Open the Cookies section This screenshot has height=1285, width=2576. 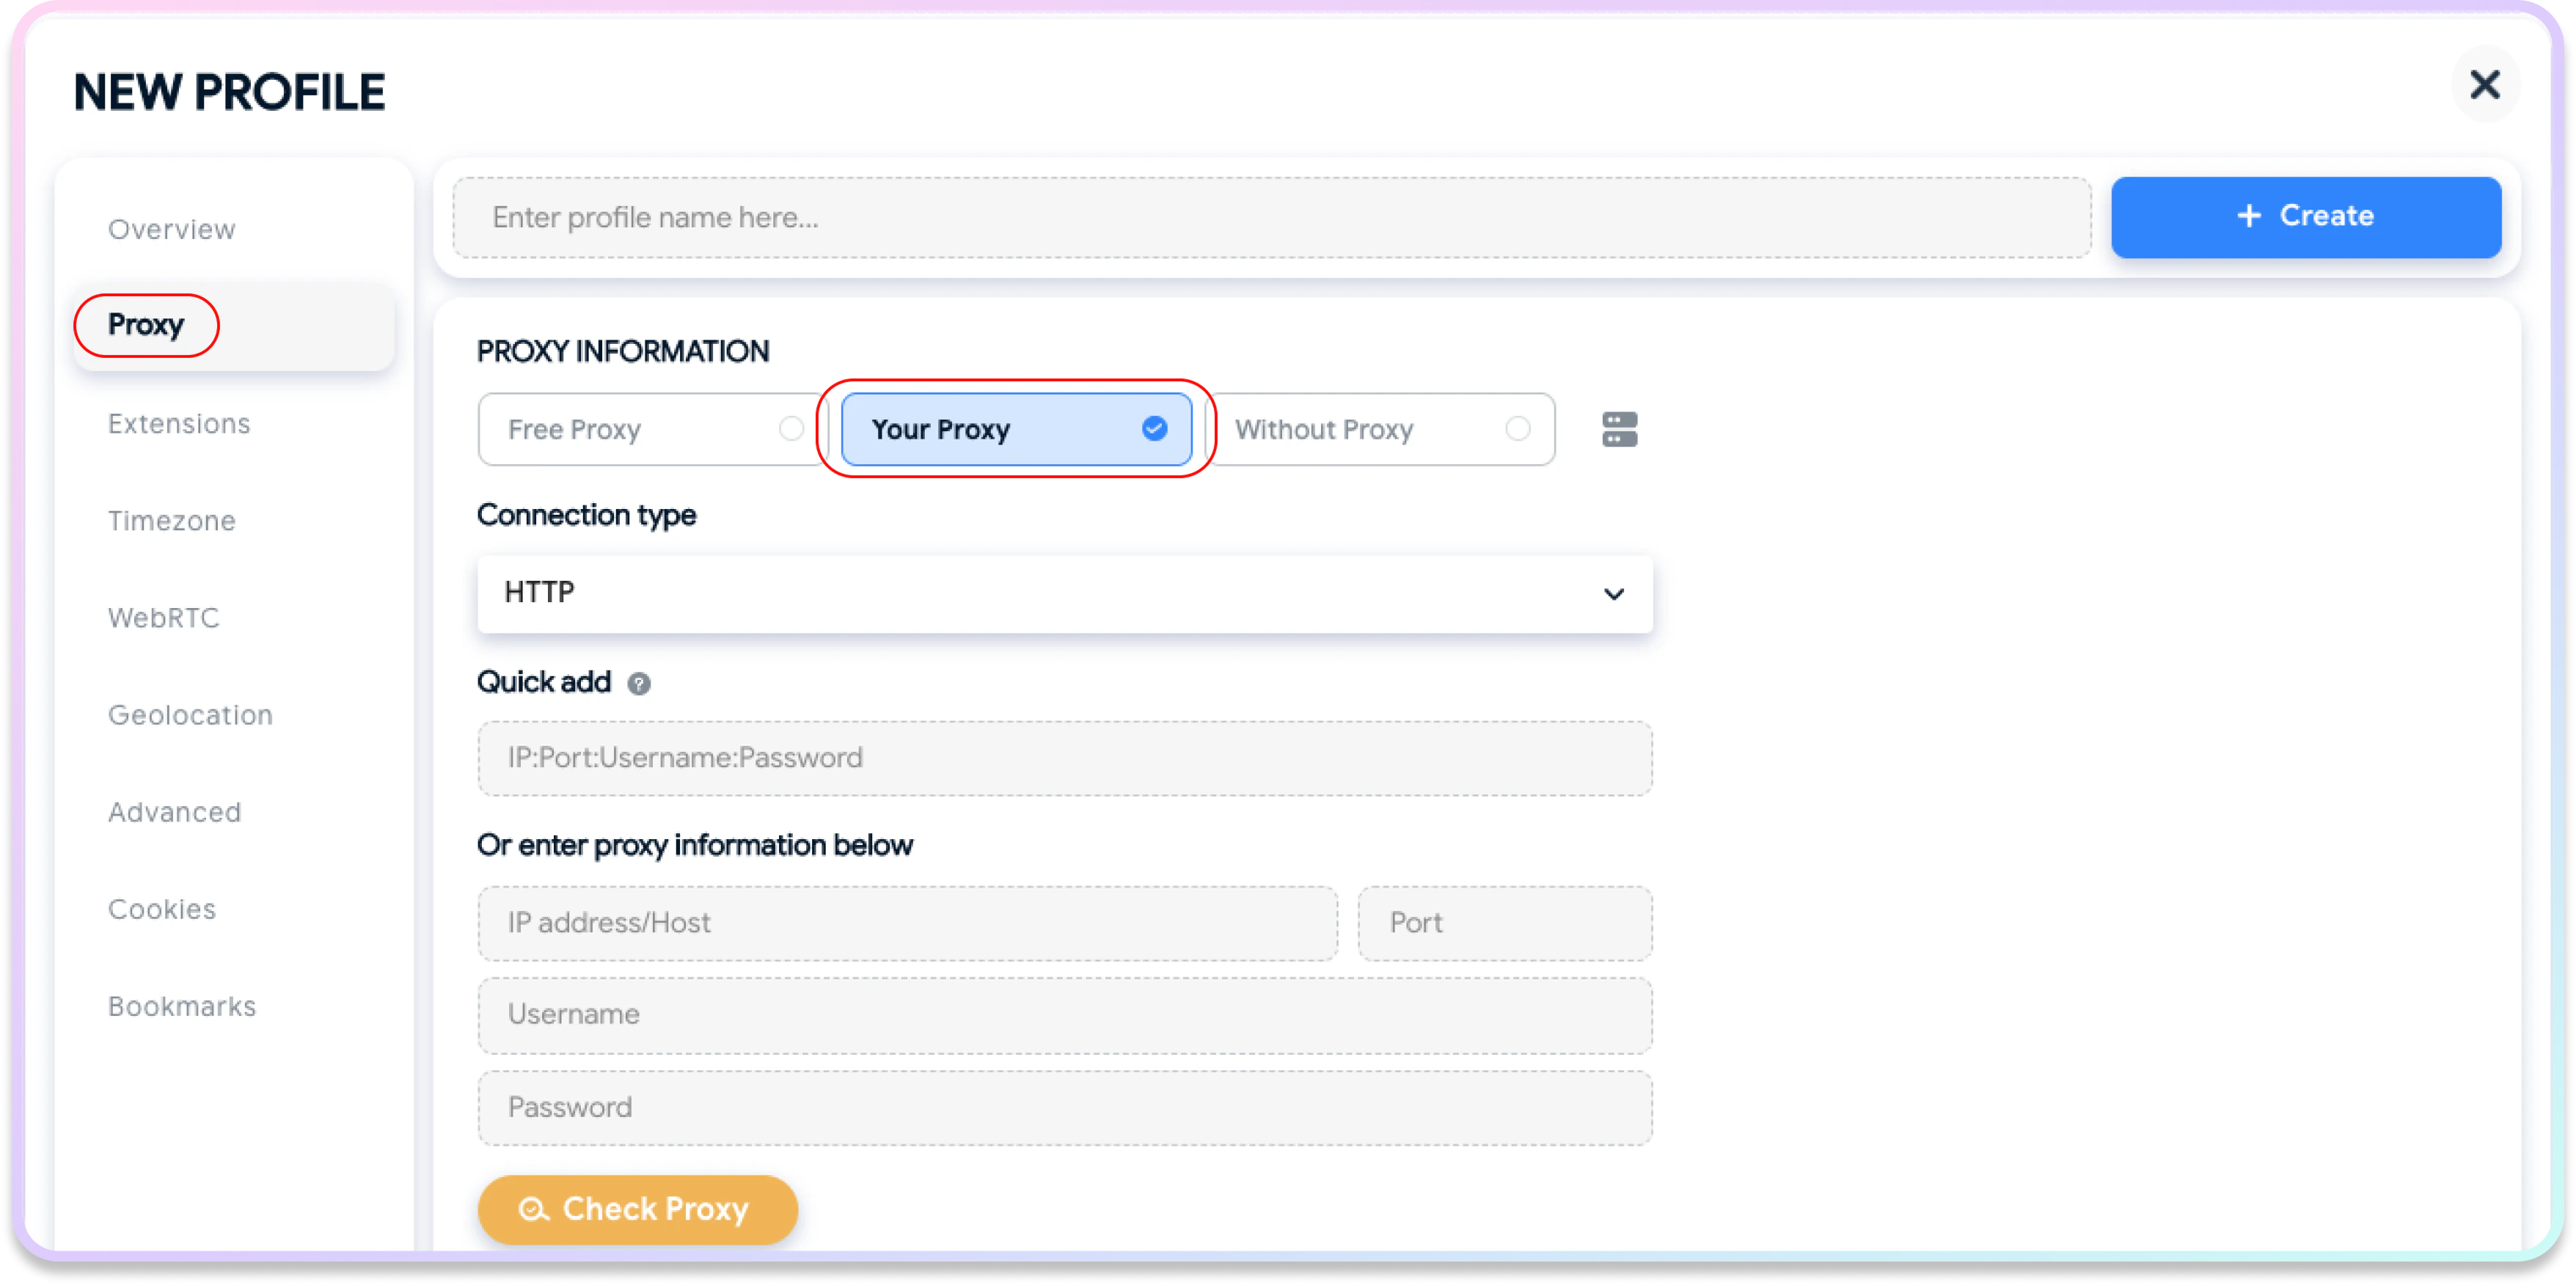(162, 909)
